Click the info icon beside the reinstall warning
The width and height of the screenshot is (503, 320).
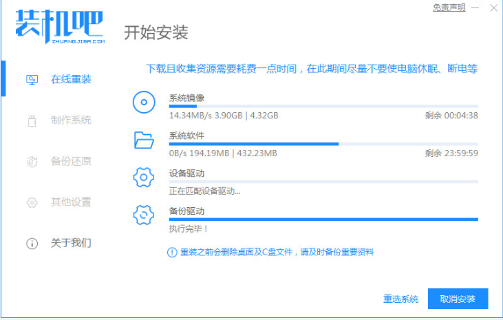pyautogui.click(x=172, y=253)
